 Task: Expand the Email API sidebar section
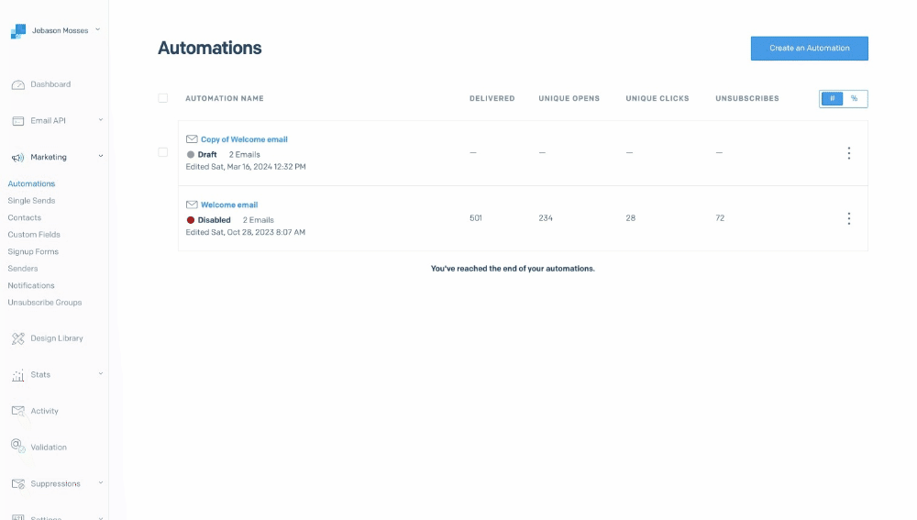[100, 120]
